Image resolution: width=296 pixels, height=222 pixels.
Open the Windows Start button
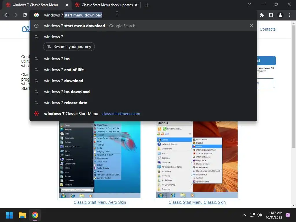coord(9,215)
